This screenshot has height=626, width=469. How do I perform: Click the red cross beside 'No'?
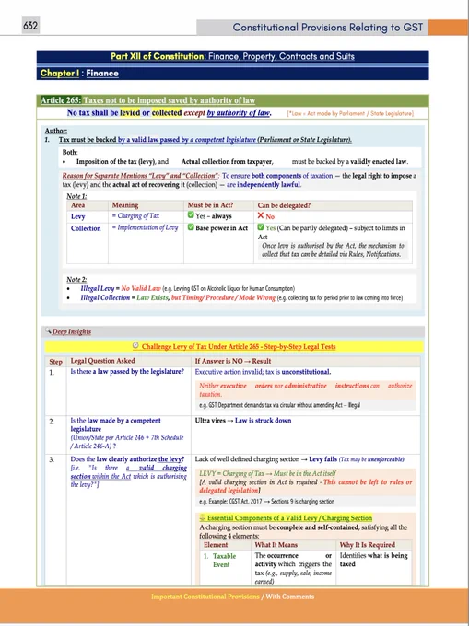click(x=261, y=215)
